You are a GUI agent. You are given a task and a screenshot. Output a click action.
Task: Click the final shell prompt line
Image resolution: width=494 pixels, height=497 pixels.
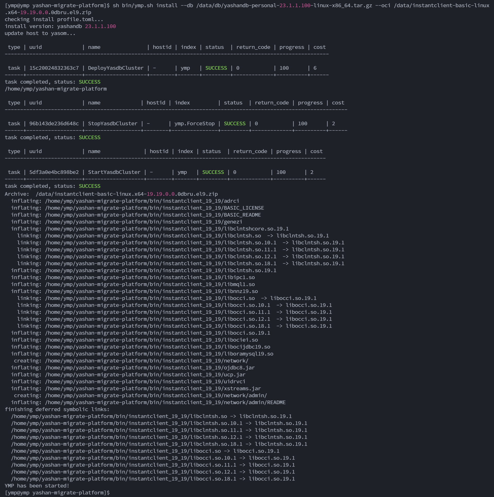tap(57, 493)
